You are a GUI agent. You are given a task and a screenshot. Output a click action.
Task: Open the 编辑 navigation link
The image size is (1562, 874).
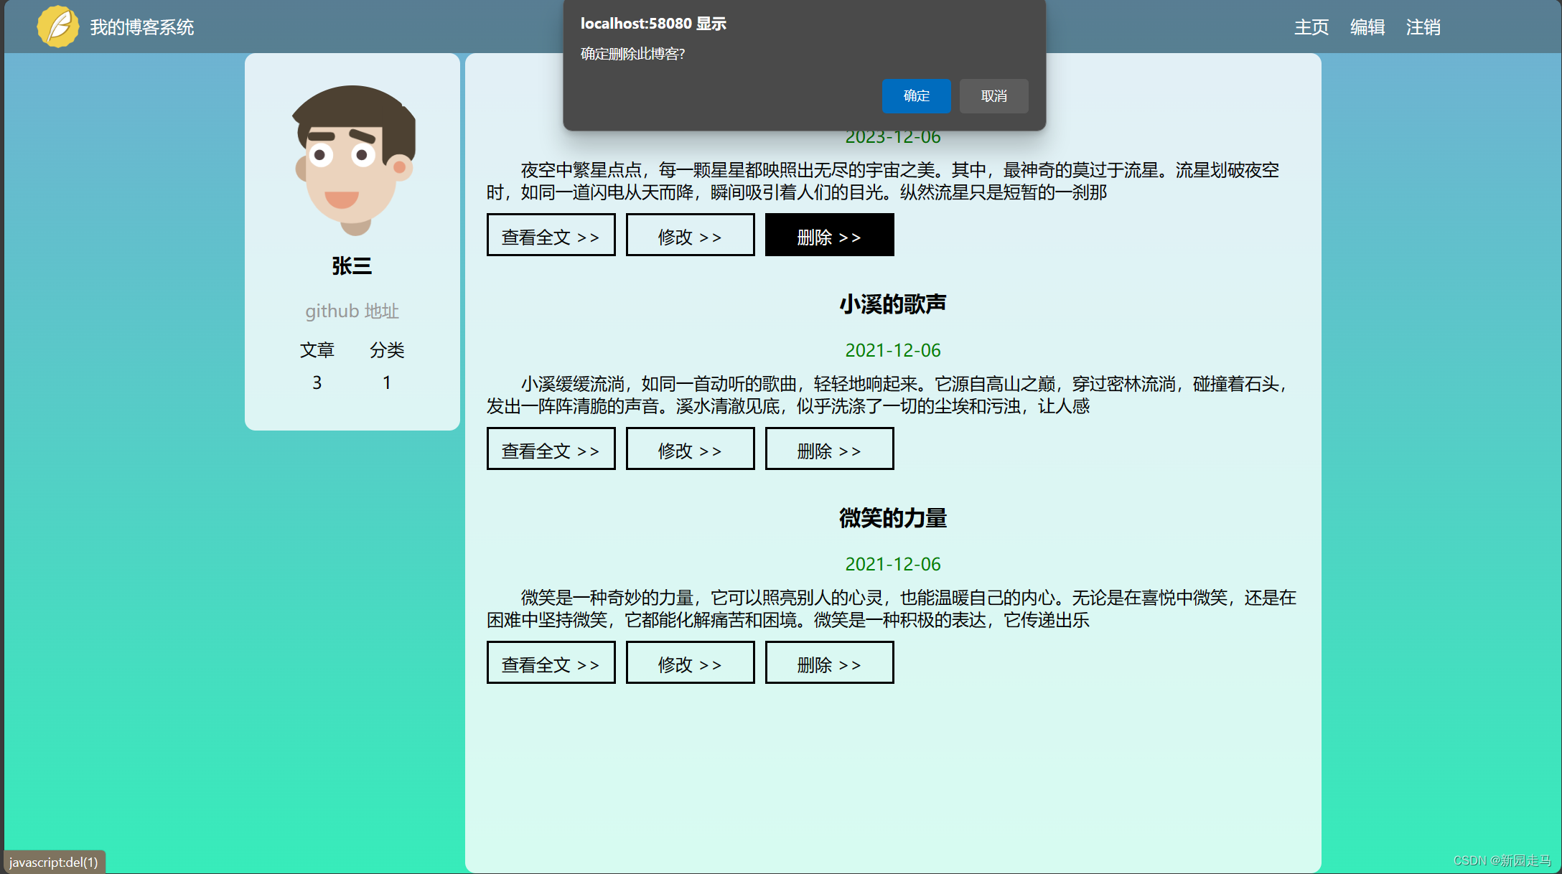pyautogui.click(x=1367, y=27)
